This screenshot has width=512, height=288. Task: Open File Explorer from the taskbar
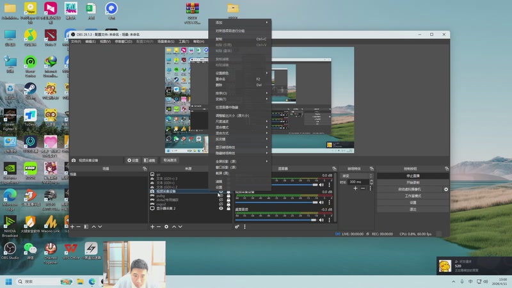point(81,282)
